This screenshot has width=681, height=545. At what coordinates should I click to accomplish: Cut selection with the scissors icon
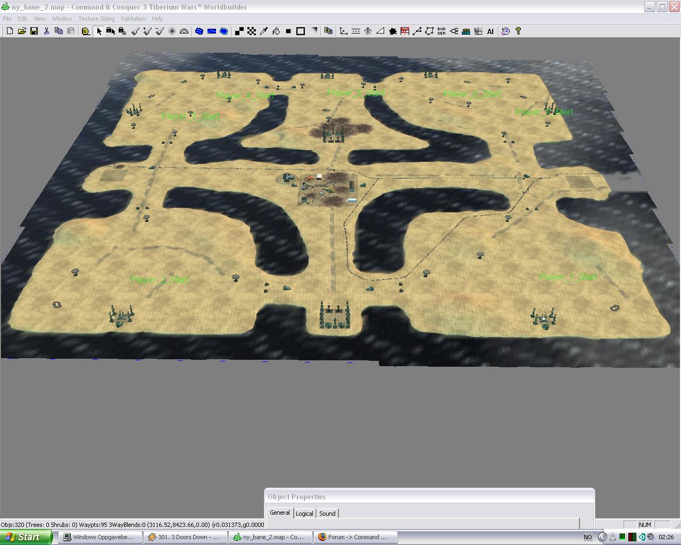46,31
